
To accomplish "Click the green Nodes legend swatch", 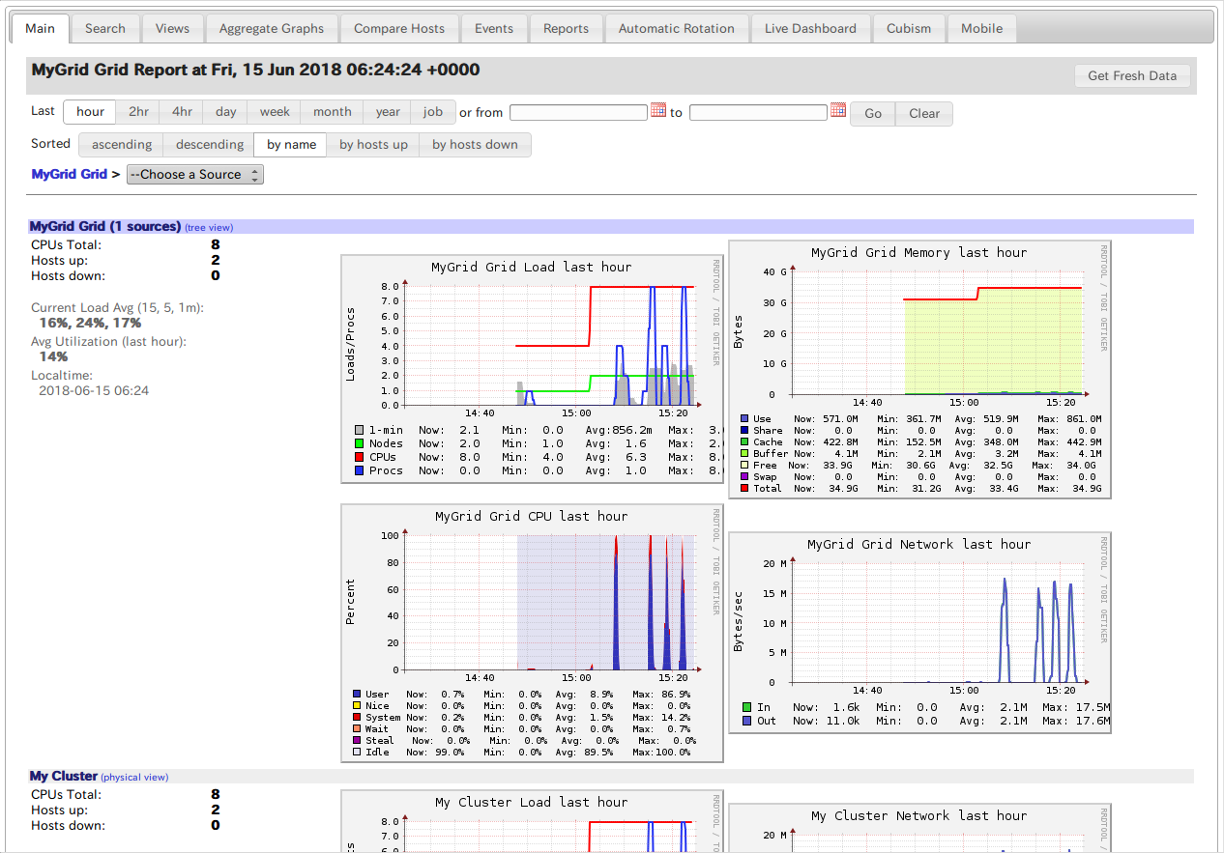I will point(360,443).
